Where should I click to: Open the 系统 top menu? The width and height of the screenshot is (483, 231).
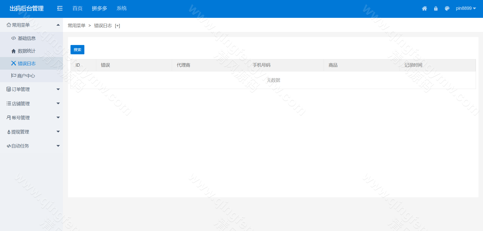coord(121,9)
